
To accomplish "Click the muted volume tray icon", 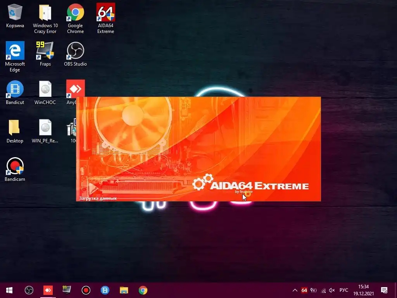I will tap(332, 290).
